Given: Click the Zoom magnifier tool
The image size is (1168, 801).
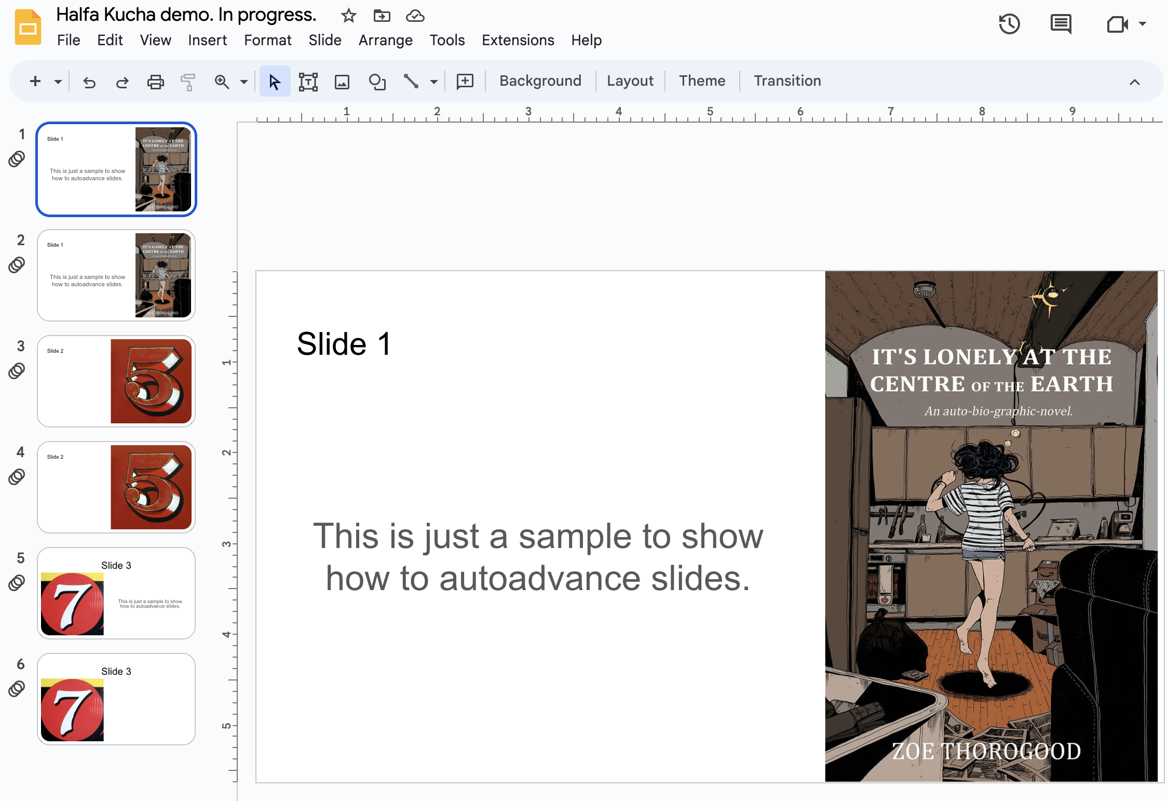Looking at the screenshot, I should click(222, 82).
